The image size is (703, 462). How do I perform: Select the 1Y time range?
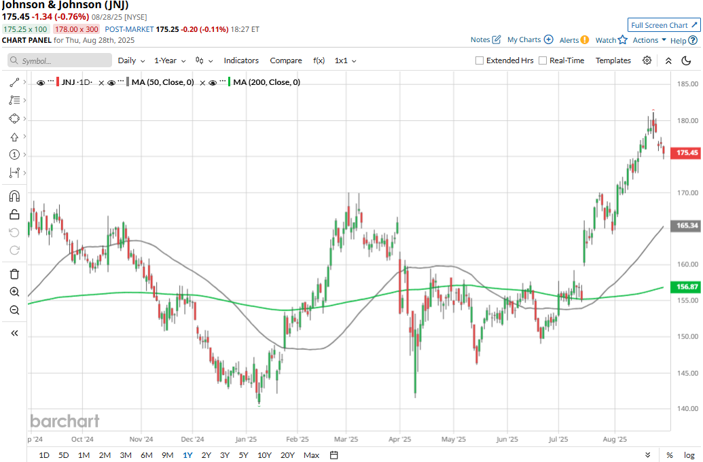(187, 455)
